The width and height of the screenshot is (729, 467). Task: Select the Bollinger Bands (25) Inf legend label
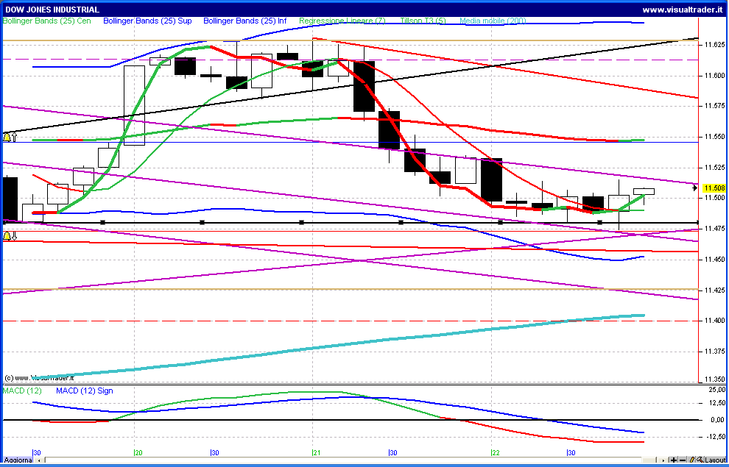245,21
